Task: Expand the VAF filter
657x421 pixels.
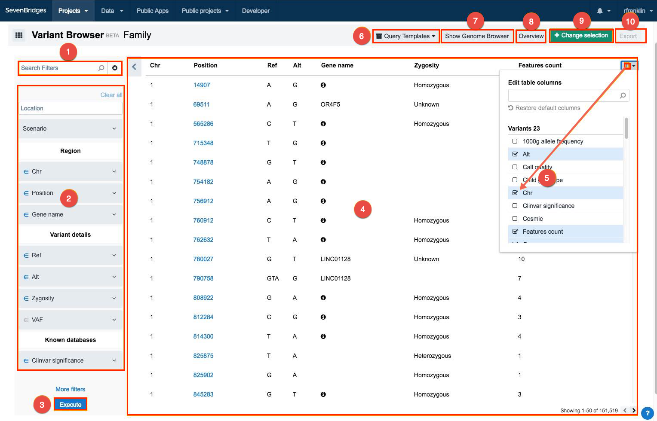Action: click(71, 320)
